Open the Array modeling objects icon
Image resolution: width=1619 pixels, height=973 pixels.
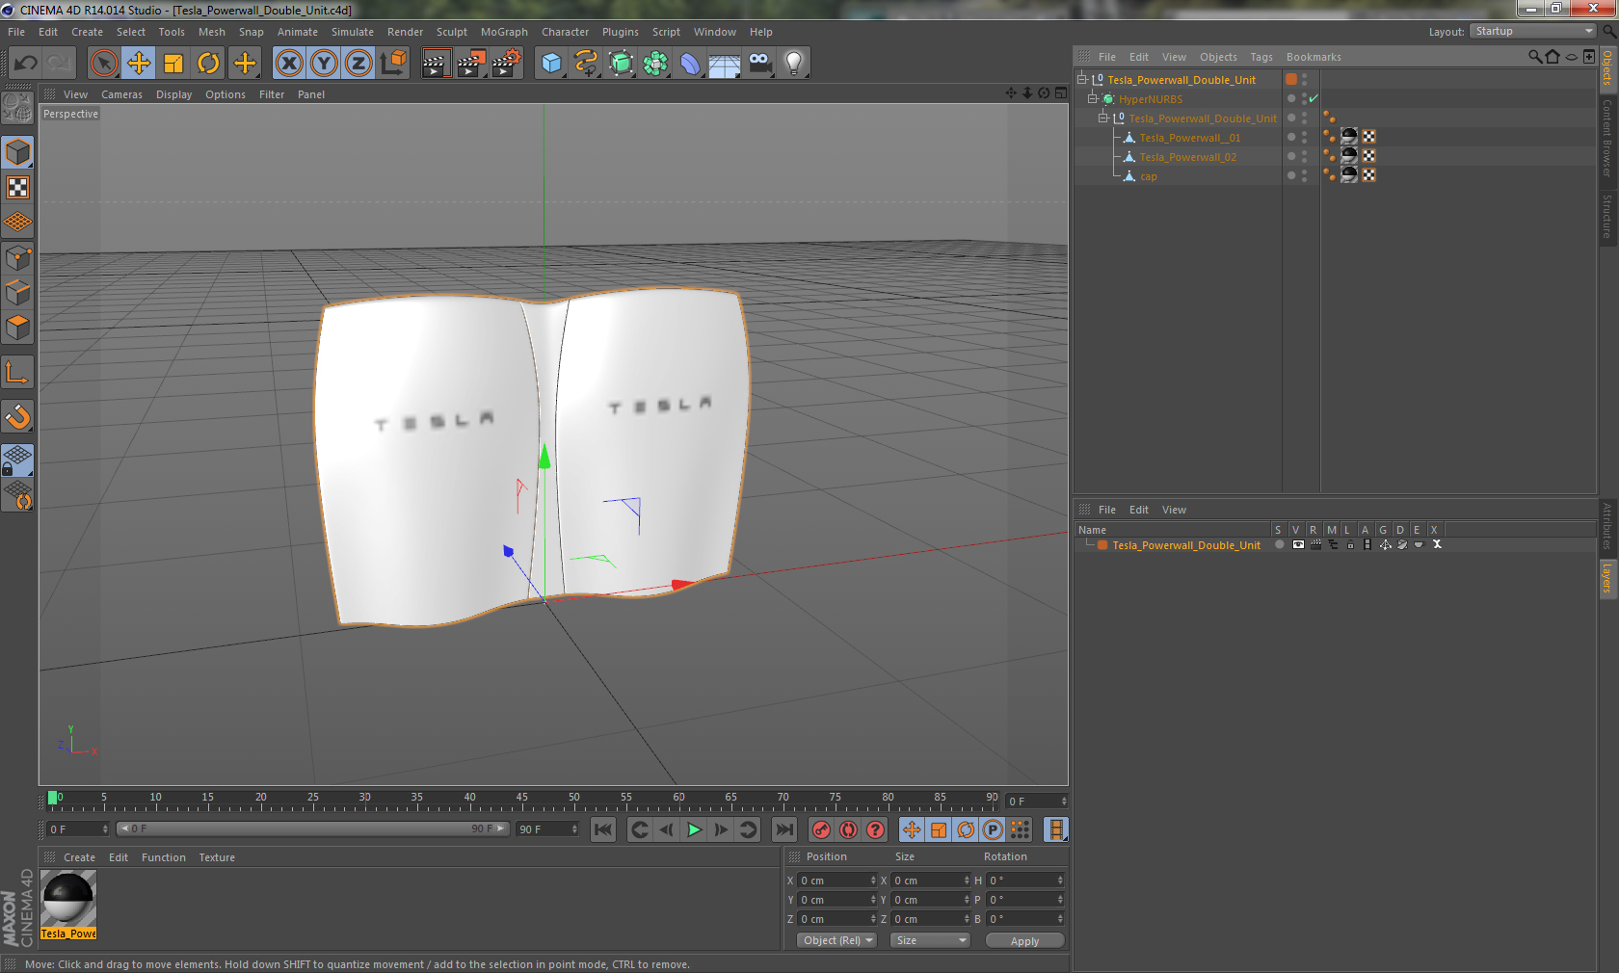(656, 64)
